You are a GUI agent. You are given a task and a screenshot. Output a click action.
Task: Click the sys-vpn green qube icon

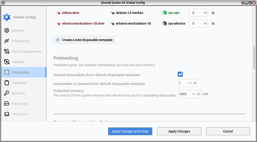tap(165, 13)
